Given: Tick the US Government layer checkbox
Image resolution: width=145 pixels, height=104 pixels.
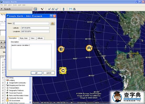Looking at the screenshot, I should click(x=5, y=100).
